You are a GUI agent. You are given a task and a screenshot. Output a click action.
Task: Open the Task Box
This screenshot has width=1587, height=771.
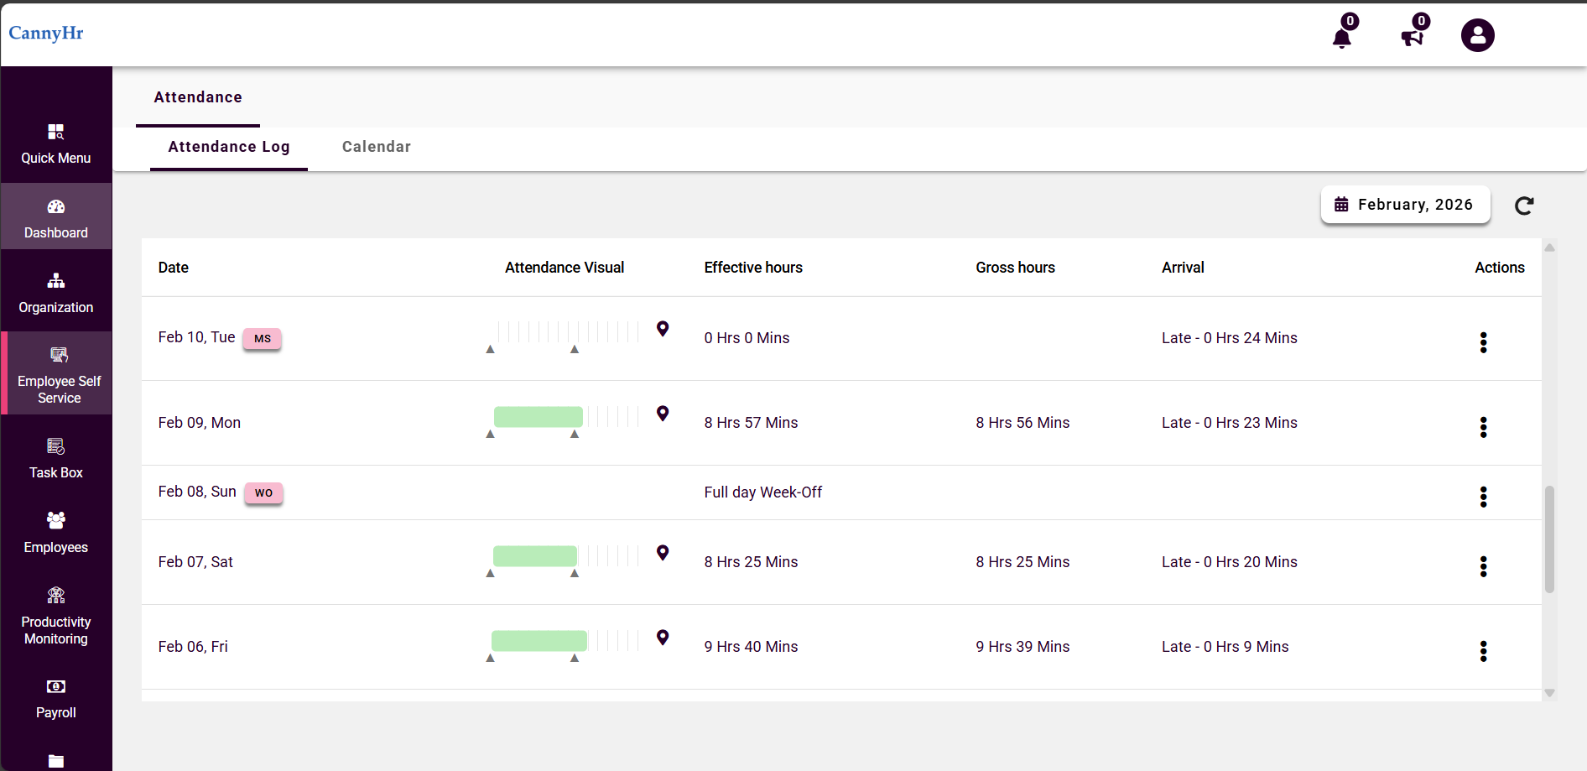55,457
